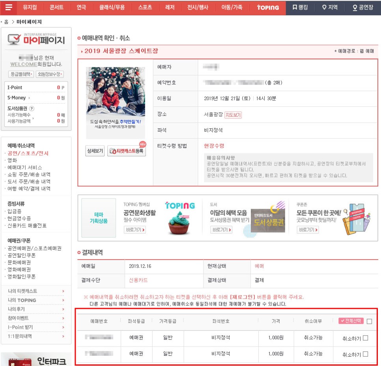Open 문화예매권 in the sidebar
Image resolution: width=381 pixels, height=366 pixels.
19,262
